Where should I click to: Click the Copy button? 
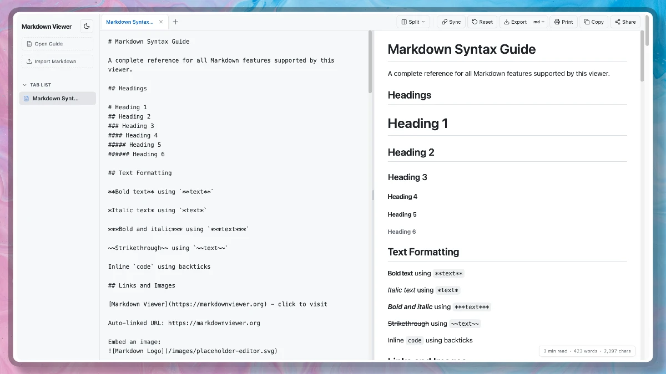593,22
